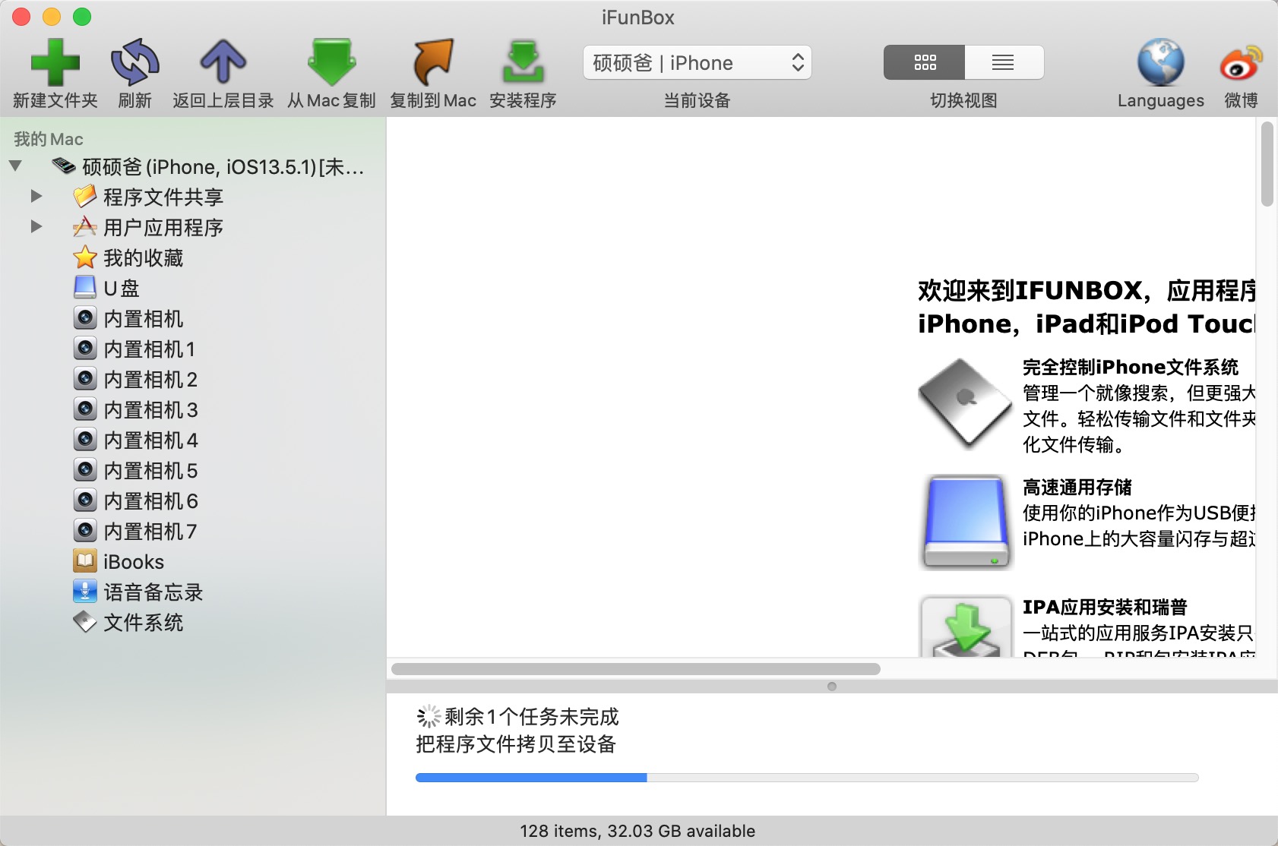Collapse the 硕硕爸 iPhone device tree
This screenshot has width=1278, height=846.
pos(15,166)
